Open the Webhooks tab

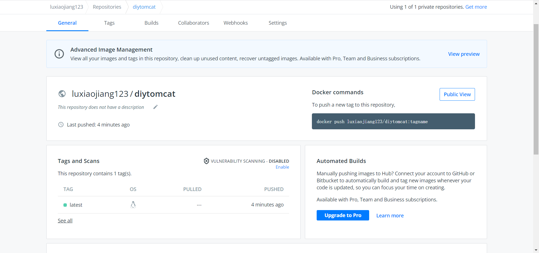pos(236,23)
